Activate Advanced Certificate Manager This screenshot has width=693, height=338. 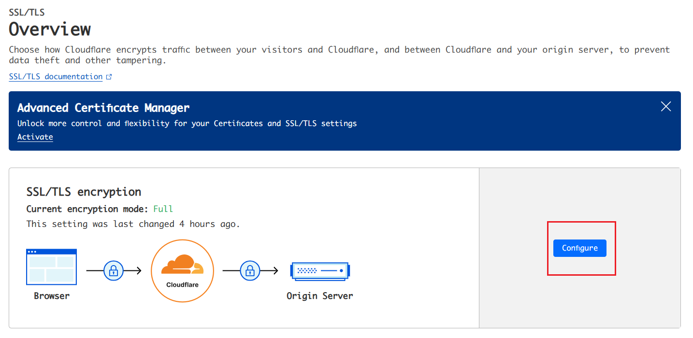pyautogui.click(x=35, y=137)
